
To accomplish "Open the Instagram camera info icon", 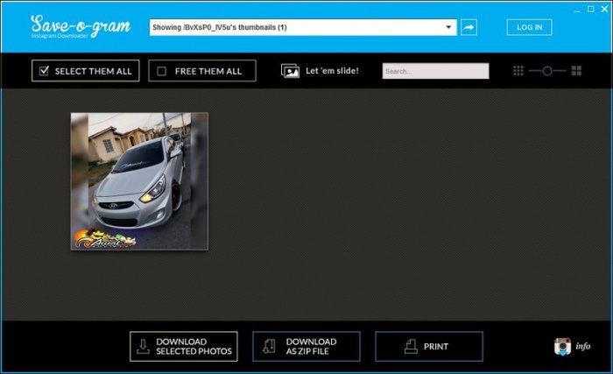I will pos(562,346).
